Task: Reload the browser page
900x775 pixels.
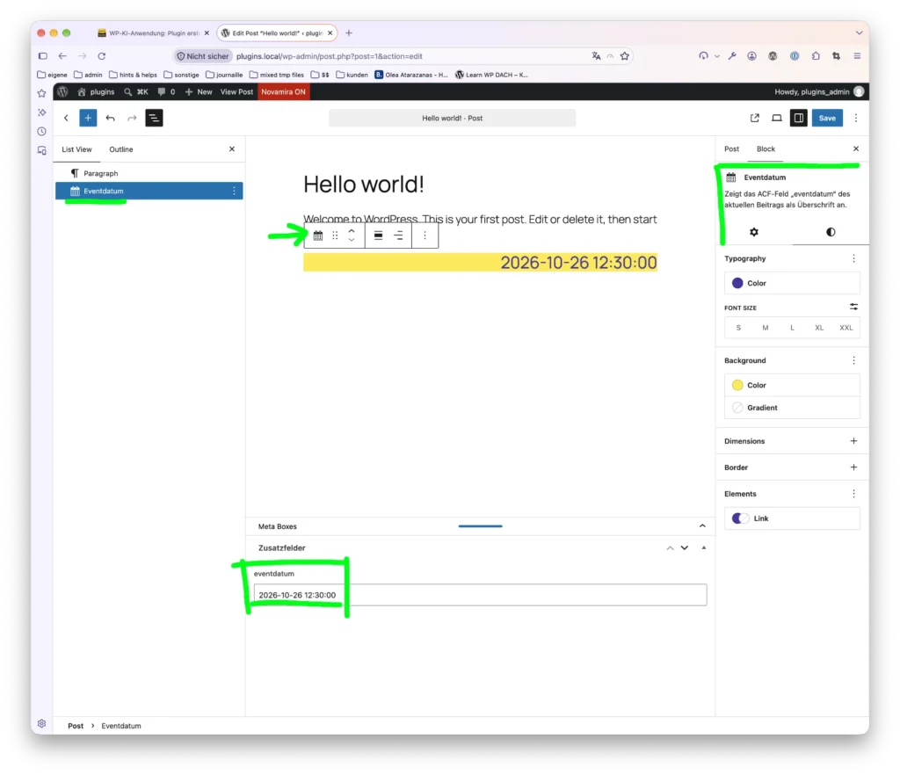Action: click(x=102, y=56)
